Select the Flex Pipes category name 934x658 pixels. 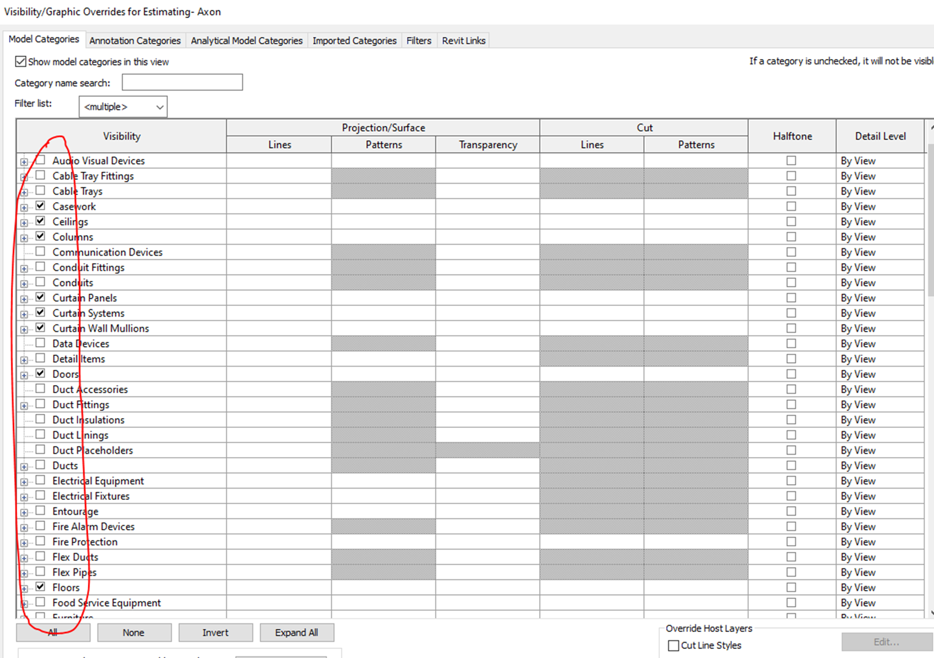coord(74,572)
